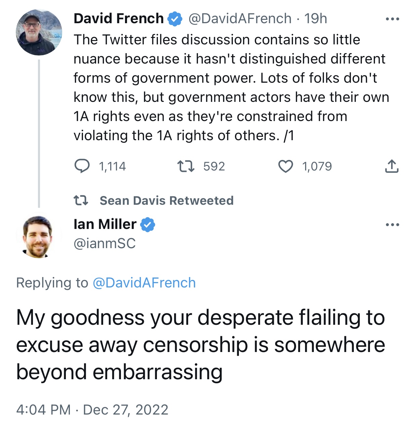Click the 4:04 PM Dec 27, 2022 timestamp
This screenshot has height=429, width=417.
92,410
